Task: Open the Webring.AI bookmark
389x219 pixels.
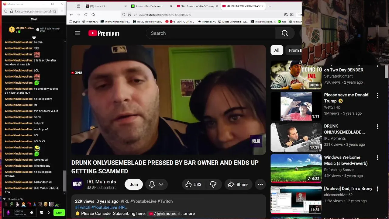Action: pos(90,22)
